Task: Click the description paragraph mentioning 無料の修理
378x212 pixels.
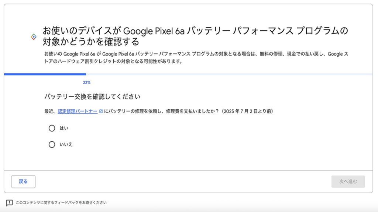Action: click(196, 58)
